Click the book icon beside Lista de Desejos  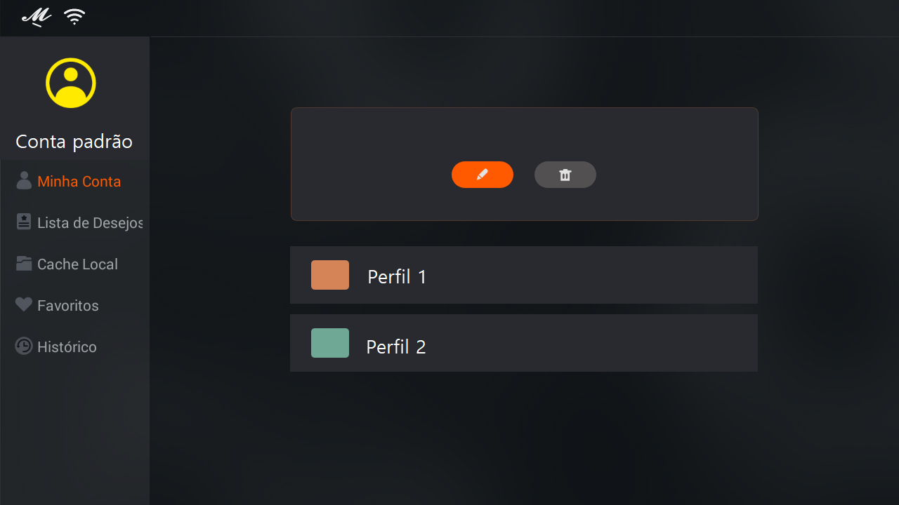point(24,222)
